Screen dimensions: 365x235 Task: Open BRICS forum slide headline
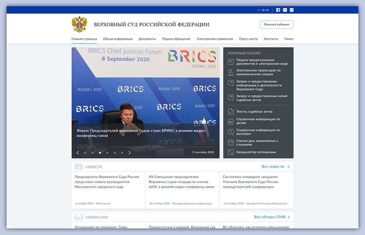click(x=141, y=133)
